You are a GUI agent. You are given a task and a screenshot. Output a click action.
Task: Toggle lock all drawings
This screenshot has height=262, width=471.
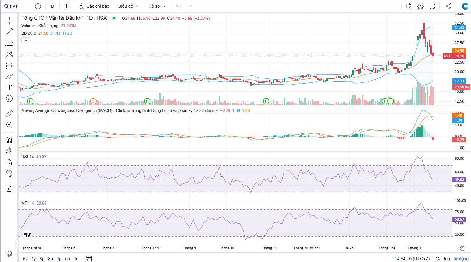coord(9,162)
